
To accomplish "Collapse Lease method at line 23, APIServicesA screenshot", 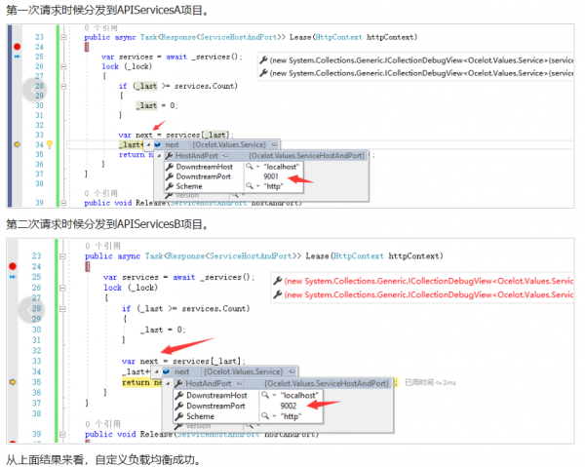I will pos(63,37).
